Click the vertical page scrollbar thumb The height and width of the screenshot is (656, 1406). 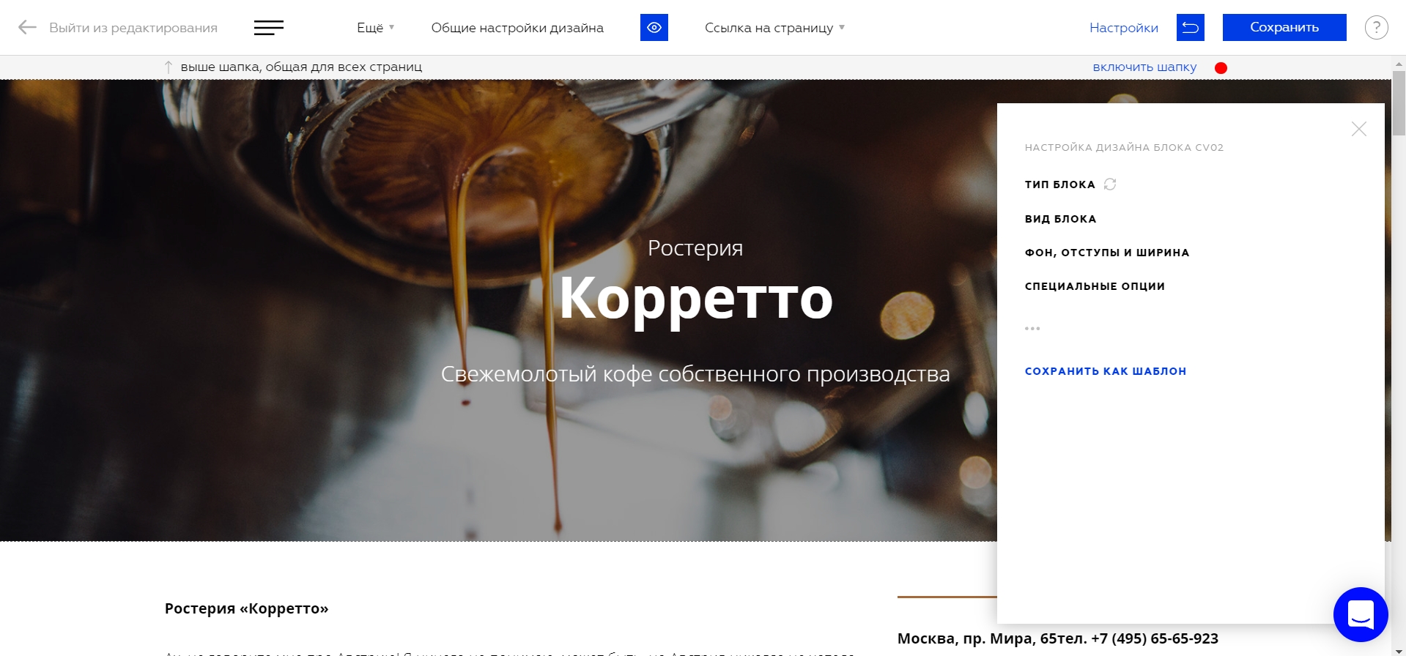click(x=1399, y=103)
